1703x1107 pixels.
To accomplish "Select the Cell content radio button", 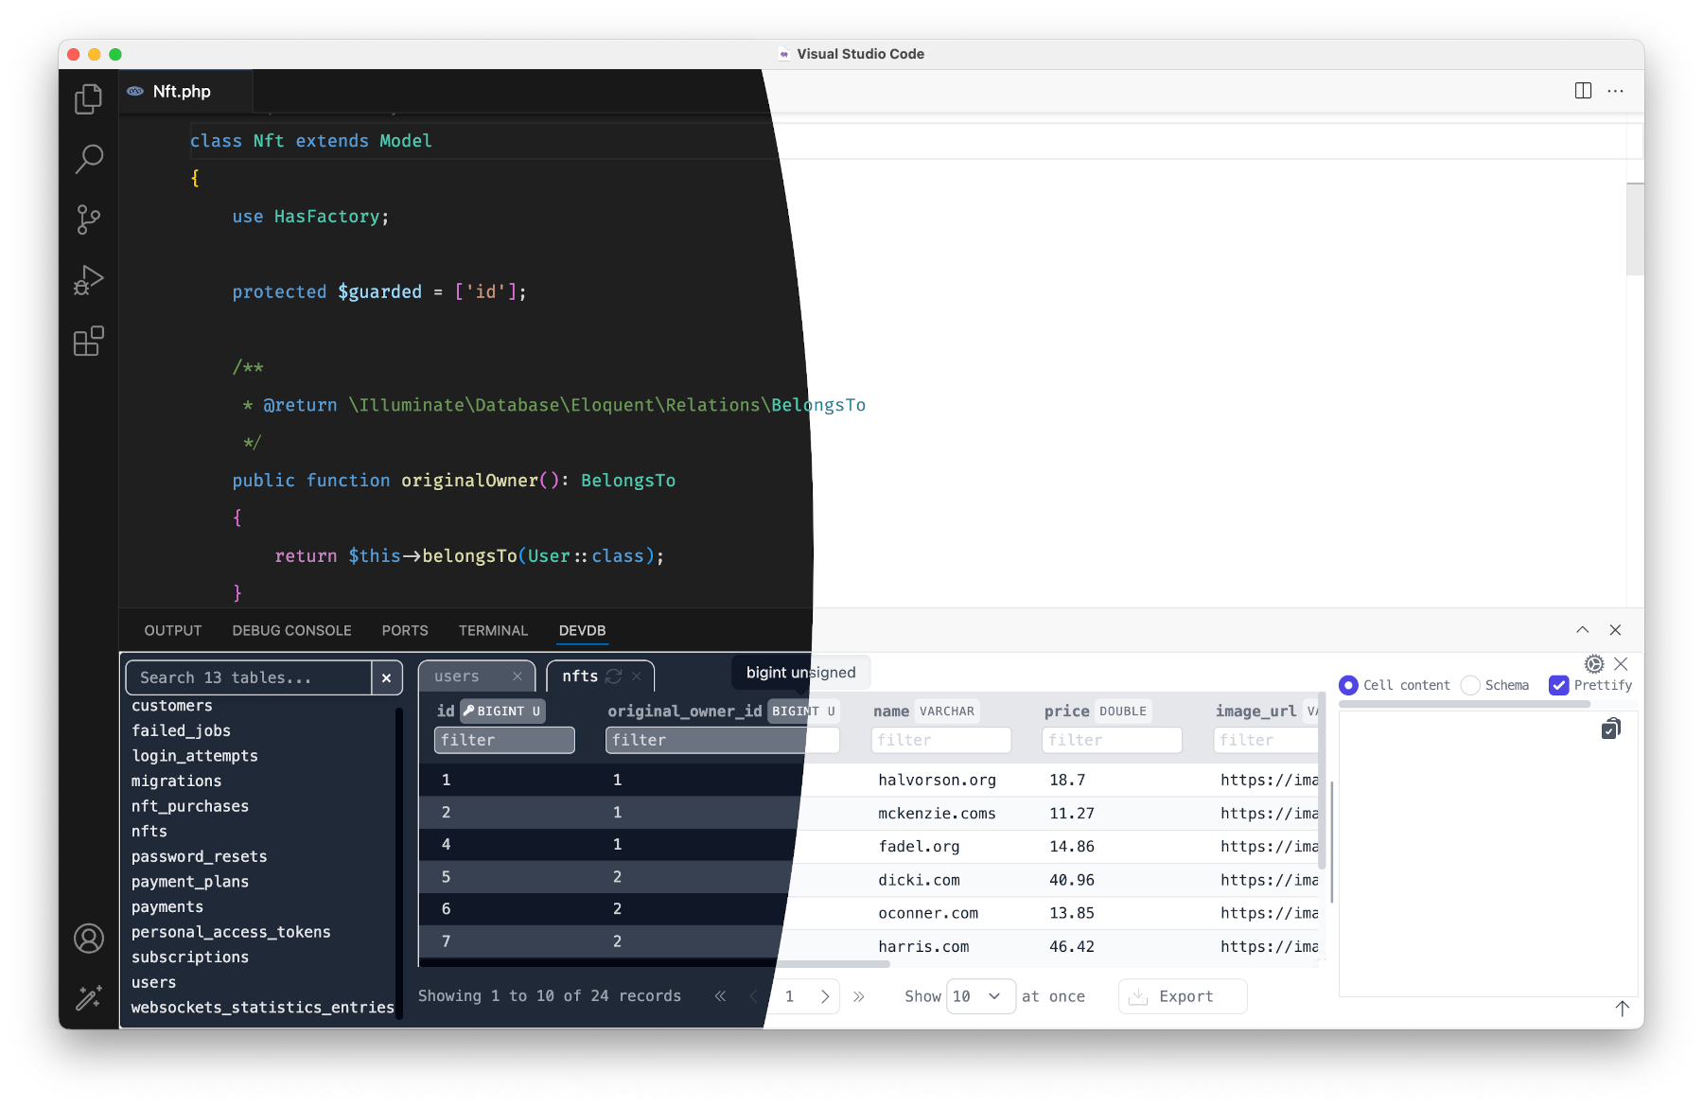I will [1349, 685].
